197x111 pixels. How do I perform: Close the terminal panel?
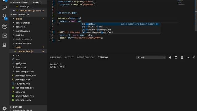coord(194,58)
